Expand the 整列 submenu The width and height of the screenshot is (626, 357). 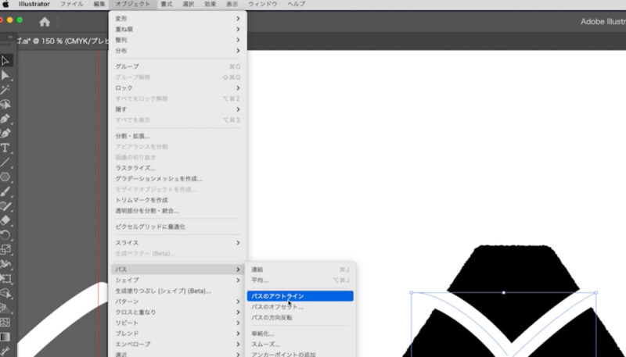178,41
